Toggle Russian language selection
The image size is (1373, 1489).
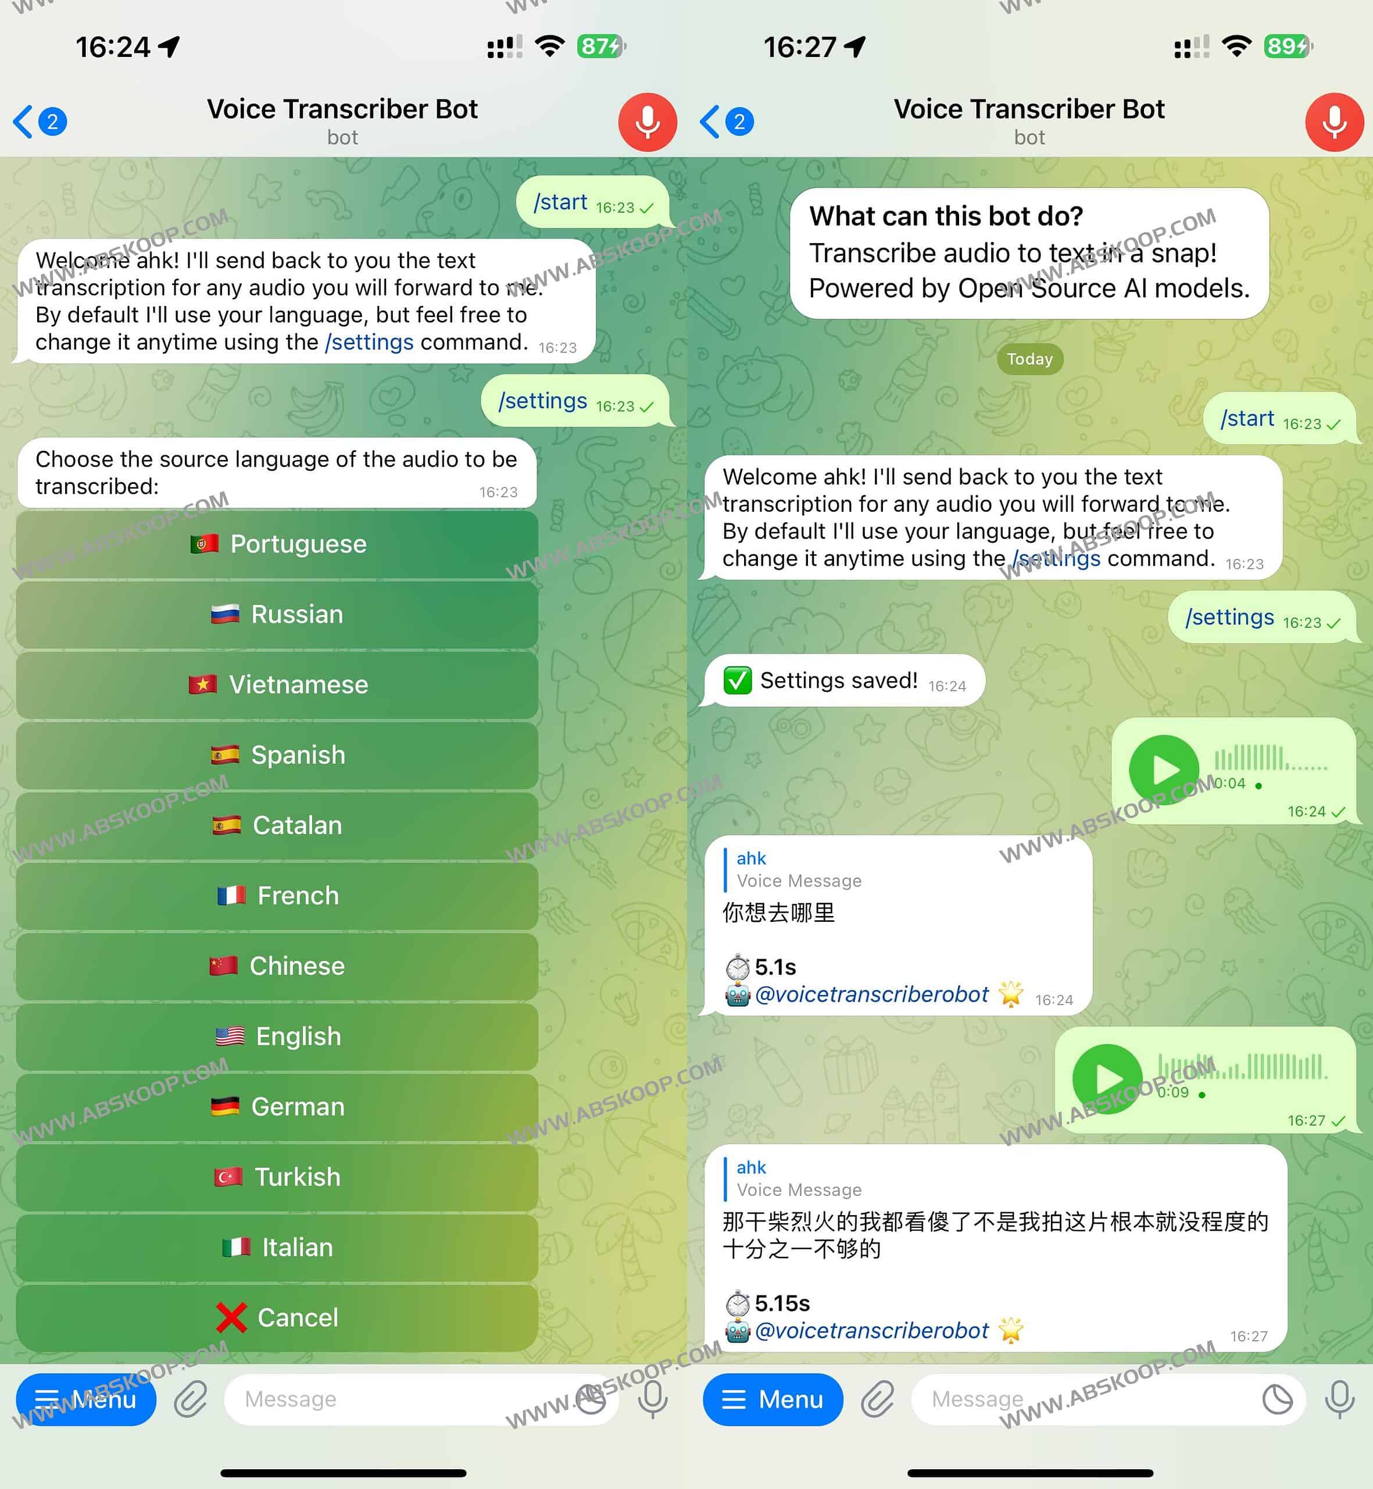tap(276, 614)
